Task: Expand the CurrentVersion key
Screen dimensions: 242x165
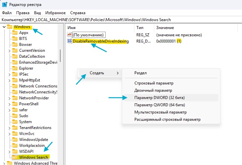Action: [x=9, y=50]
